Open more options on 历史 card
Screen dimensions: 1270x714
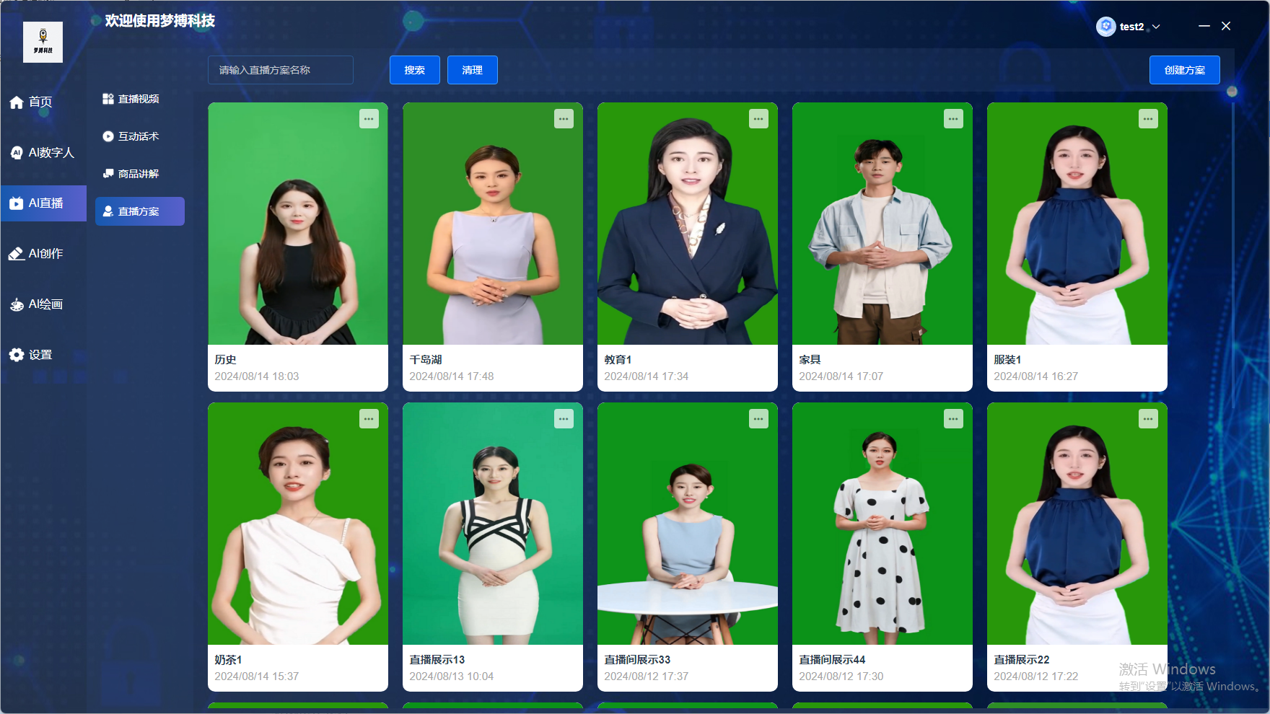click(x=369, y=119)
